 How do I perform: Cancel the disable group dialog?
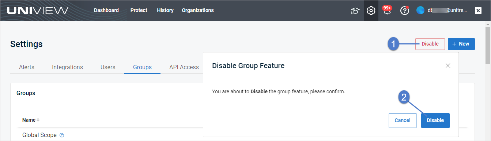[x=403, y=120]
